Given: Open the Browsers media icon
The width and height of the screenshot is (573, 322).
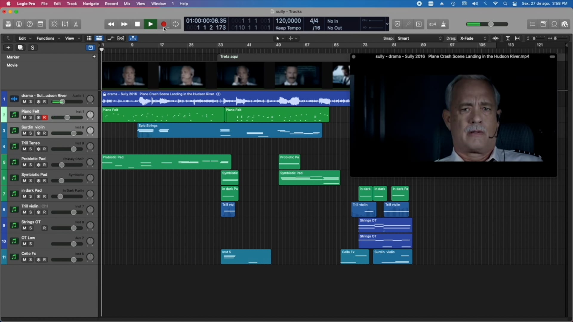Looking at the screenshot, I should 565,24.
